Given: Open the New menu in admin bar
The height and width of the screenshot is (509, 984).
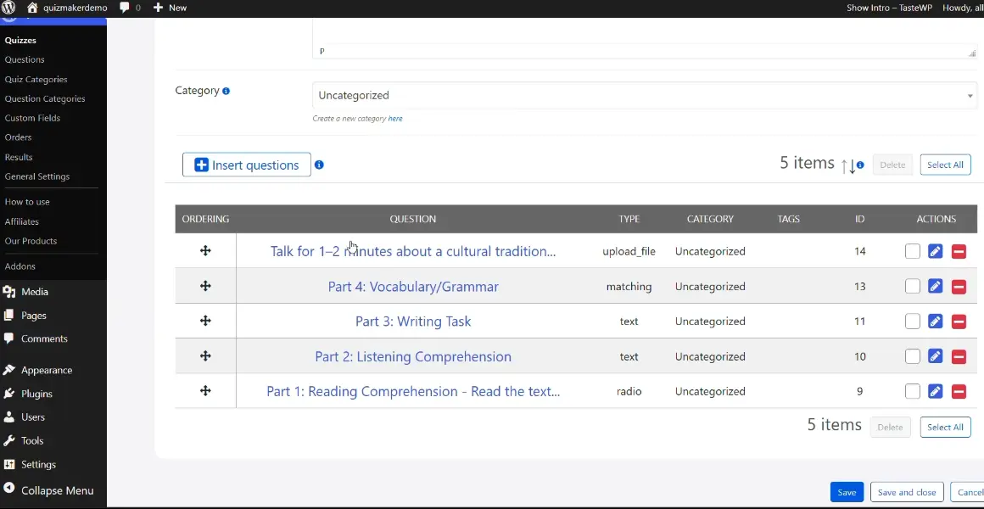Looking at the screenshot, I should coord(170,8).
